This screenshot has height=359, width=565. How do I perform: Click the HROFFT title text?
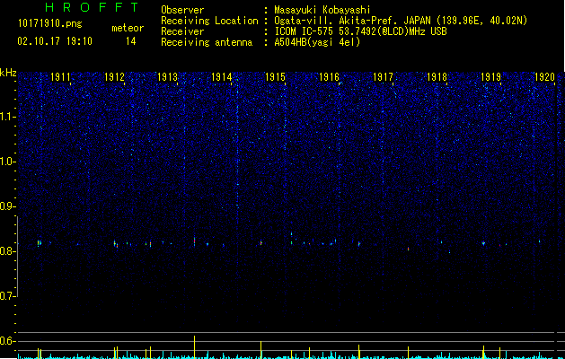pyautogui.click(x=93, y=7)
